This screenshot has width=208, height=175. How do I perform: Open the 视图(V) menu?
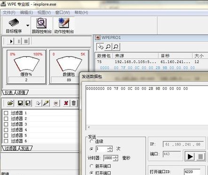pyautogui.click(x=44, y=13)
